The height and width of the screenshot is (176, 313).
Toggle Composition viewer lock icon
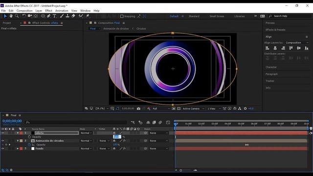point(95,23)
